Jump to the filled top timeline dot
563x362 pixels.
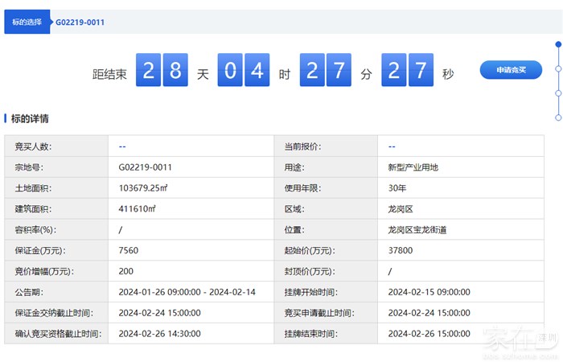click(558, 44)
